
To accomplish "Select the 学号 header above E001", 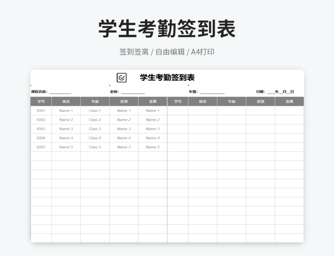I will coord(41,101).
